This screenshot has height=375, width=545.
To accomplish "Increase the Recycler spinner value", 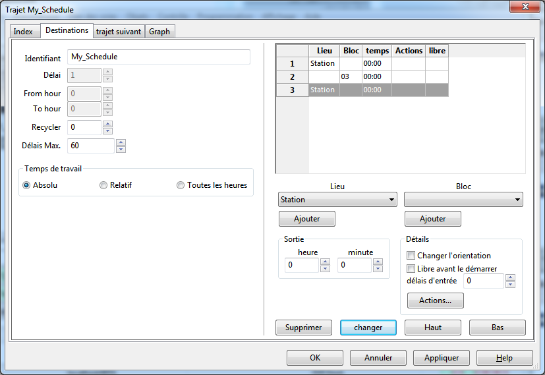I will pyautogui.click(x=108, y=124).
